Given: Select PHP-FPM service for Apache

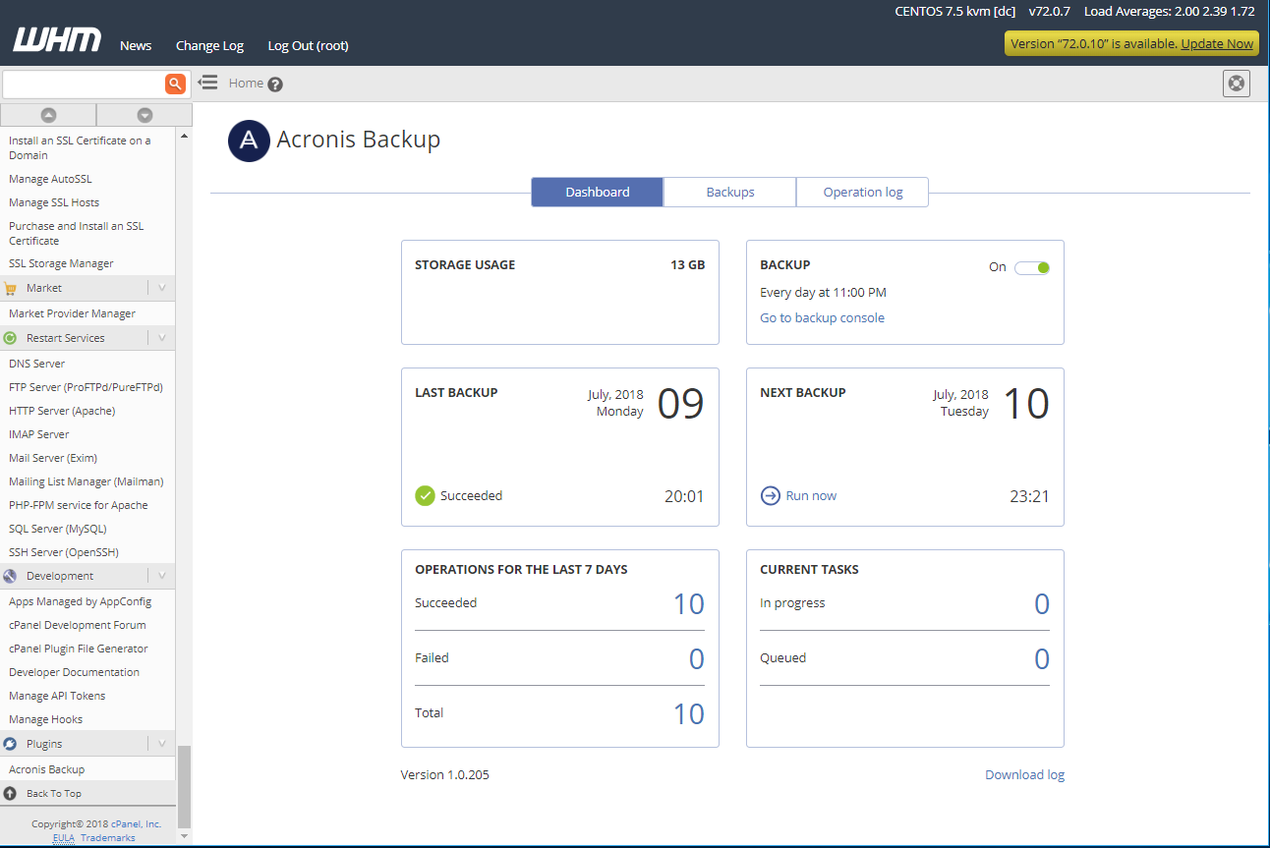Looking at the screenshot, I should click(79, 505).
